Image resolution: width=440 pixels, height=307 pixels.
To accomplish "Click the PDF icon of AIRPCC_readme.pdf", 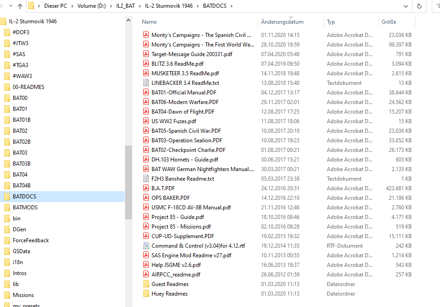I will coord(146,275).
